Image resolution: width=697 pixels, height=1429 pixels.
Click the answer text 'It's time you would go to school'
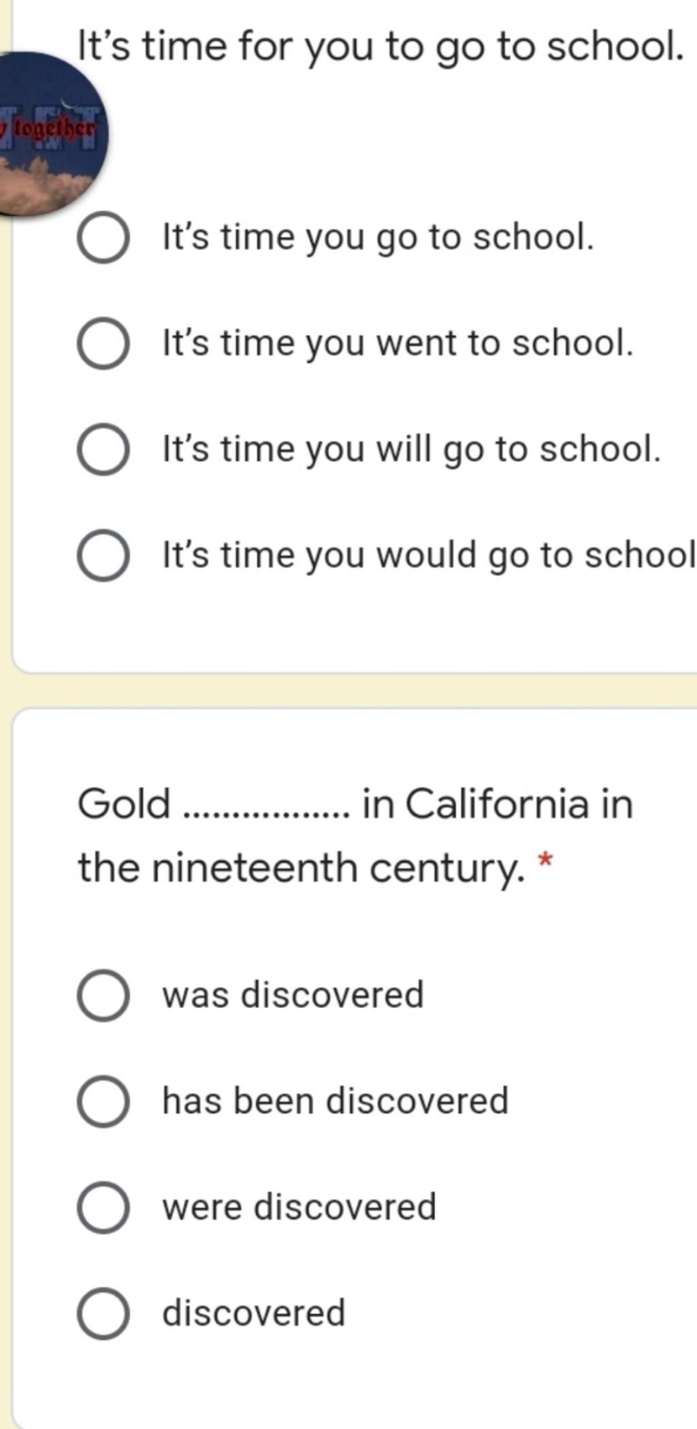coord(428,556)
